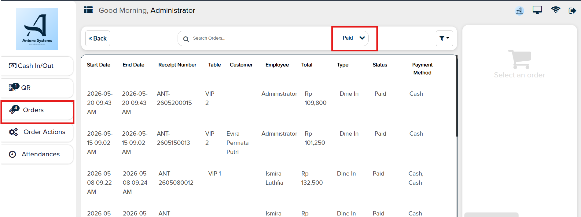Viewport: 581px width, 217px height.
Task: Click the Table column header
Action: (214, 65)
